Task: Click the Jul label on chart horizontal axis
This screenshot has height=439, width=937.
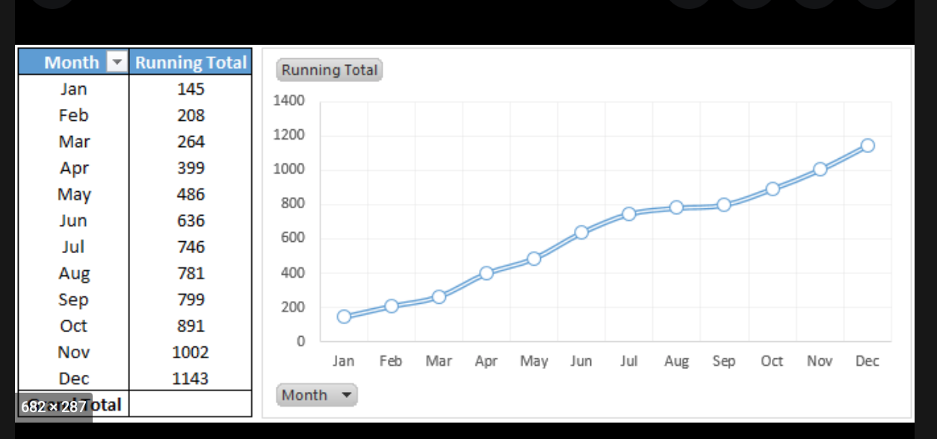Action: point(629,361)
